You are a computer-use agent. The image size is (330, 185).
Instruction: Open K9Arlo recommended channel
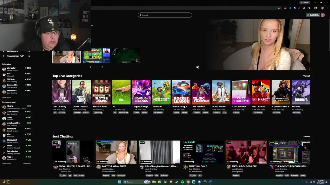pyautogui.click(x=16, y=107)
